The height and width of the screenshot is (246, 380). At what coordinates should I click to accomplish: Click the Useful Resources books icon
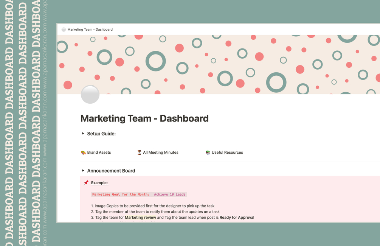(208, 153)
